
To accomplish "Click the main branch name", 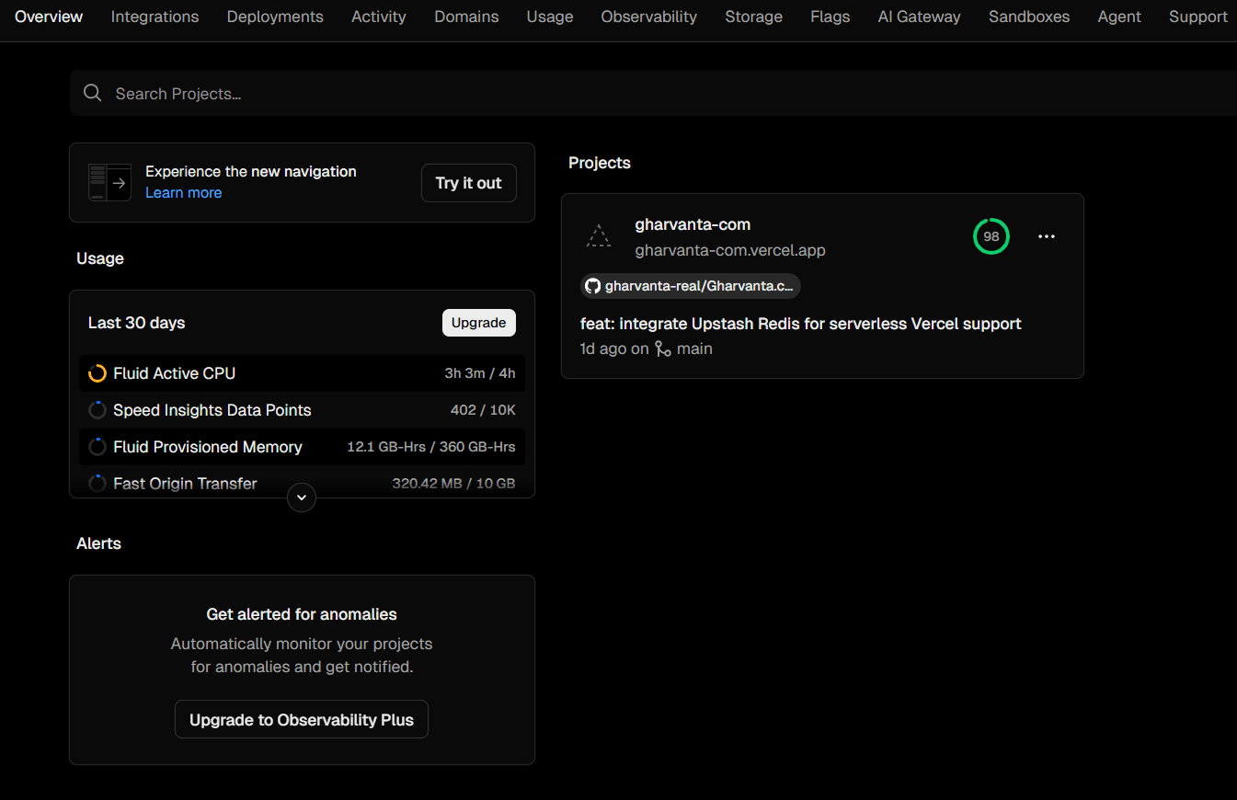I will pos(694,349).
